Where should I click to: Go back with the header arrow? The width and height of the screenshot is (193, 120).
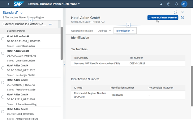pyautogui.click(x=9, y=4)
